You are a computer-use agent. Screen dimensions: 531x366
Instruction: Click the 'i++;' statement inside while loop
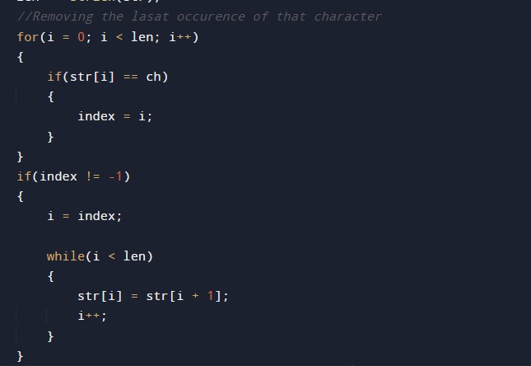click(92, 317)
